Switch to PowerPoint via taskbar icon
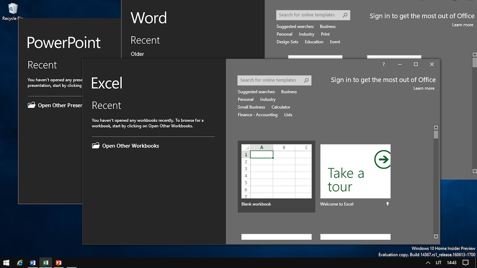 [59, 263]
